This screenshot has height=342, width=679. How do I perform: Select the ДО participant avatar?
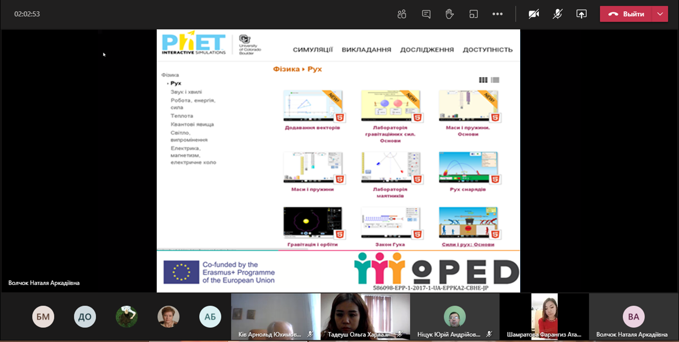tap(85, 317)
